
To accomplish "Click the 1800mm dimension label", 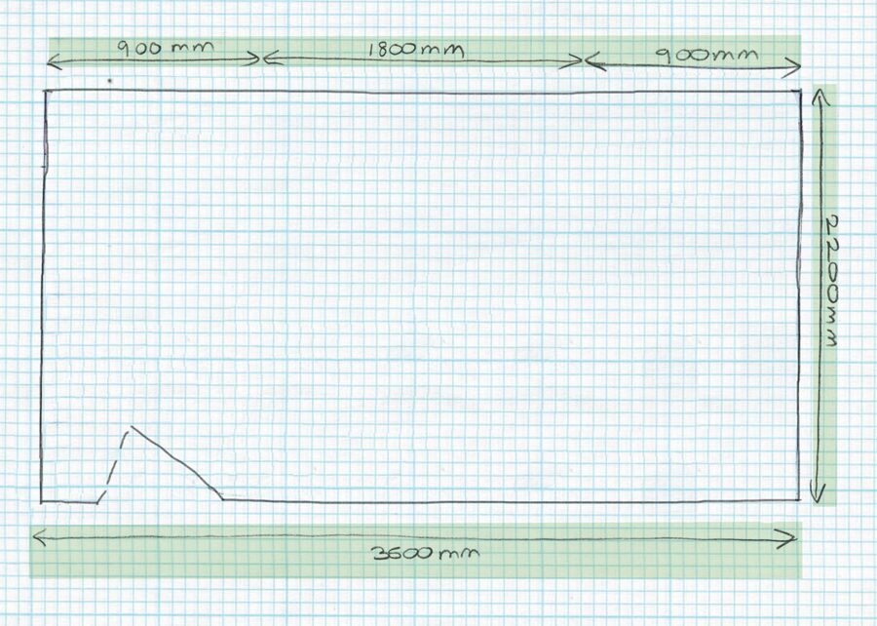I will click(416, 51).
